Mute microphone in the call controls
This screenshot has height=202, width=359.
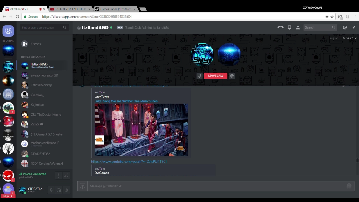pyautogui.click(x=199, y=76)
